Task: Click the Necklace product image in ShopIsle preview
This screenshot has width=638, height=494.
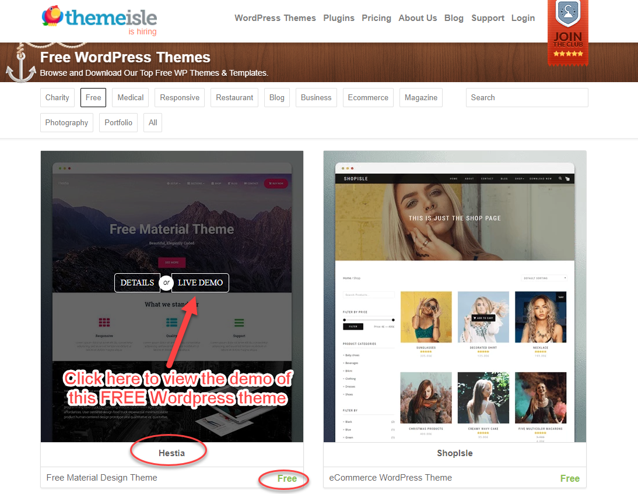Action: (541, 317)
